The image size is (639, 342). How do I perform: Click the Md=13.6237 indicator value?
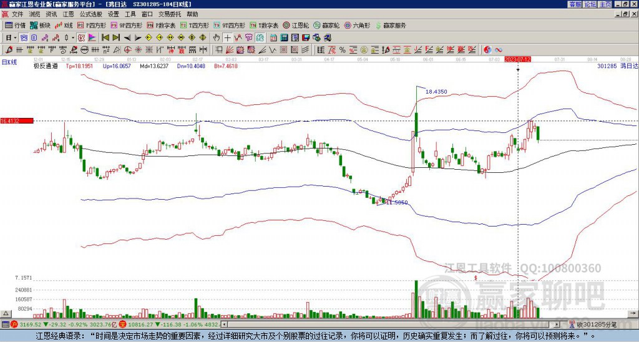[154, 66]
